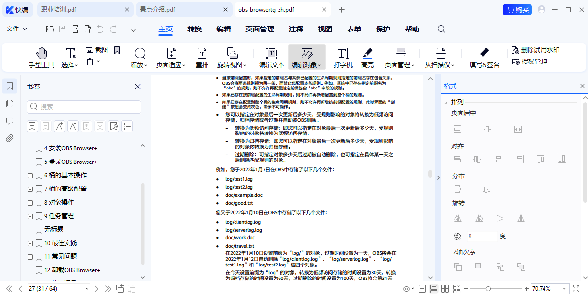
Task: Open the 填写&签名 fill and sign tool
Action: (x=485, y=58)
